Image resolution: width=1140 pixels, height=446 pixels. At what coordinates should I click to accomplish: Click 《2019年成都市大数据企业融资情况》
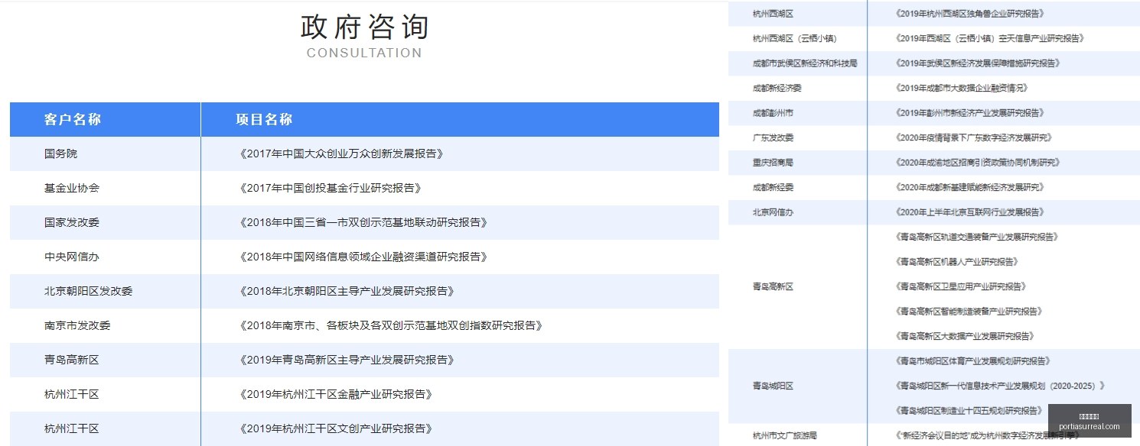(x=962, y=88)
